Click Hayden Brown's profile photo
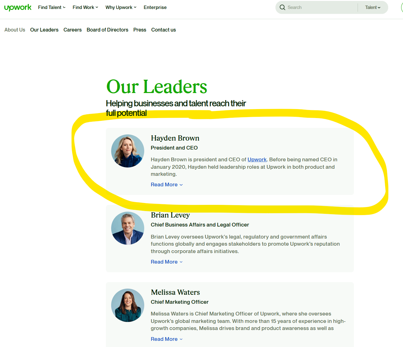The height and width of the screenshot is (347, 403). coord(128,151)
